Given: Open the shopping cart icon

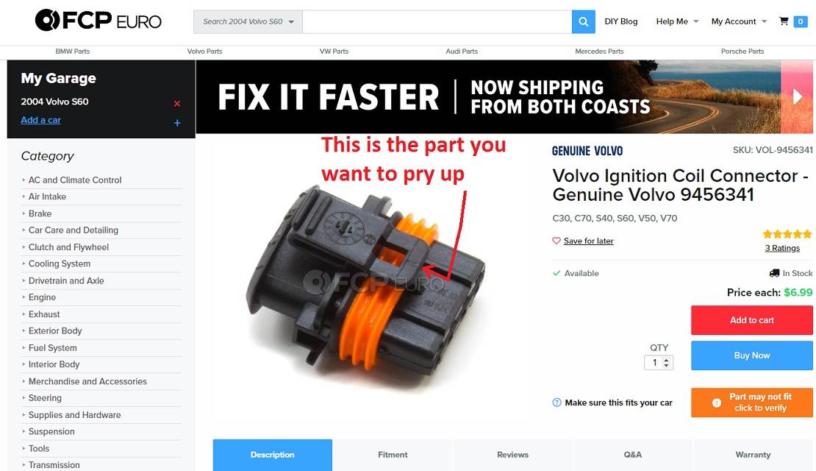Looking at the screenshot, I should [784, 21].
